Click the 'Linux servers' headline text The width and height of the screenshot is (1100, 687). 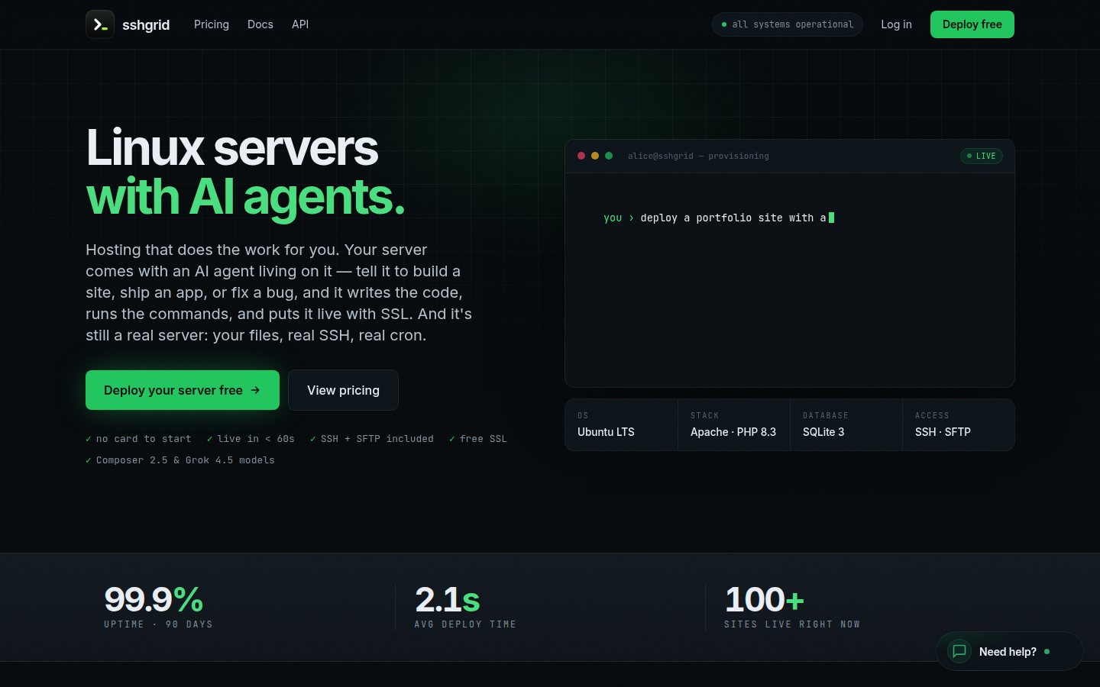point(232,147)
